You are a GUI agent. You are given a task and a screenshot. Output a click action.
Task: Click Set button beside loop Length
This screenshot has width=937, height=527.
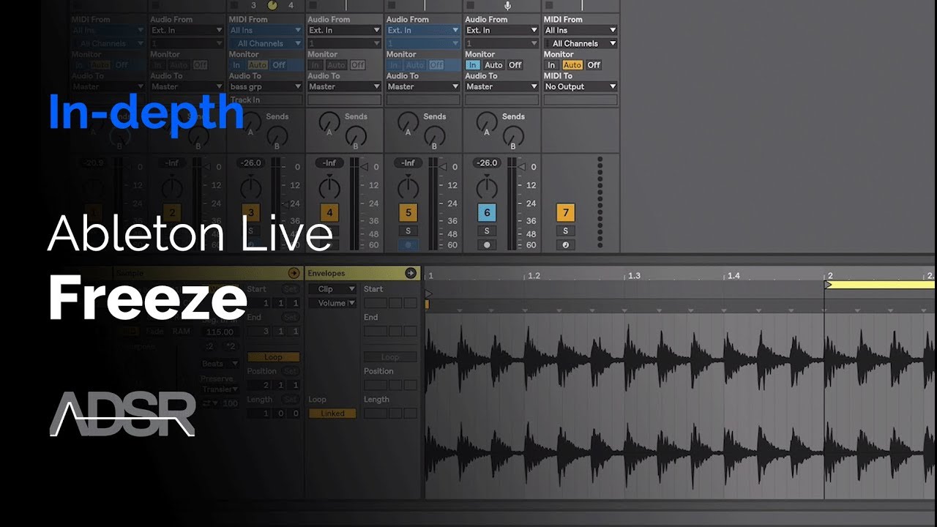click(291, 400)
